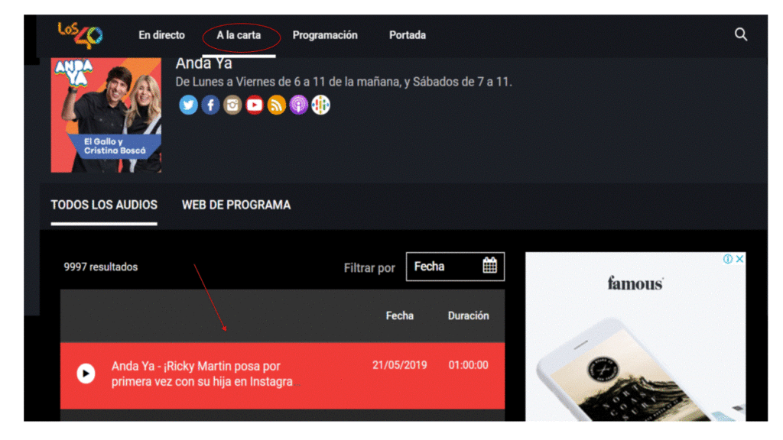Image resolution: width=783 pixels, height=440 pixels.
Task: Open the RSS feed icon
Action: tap(276, 105)
